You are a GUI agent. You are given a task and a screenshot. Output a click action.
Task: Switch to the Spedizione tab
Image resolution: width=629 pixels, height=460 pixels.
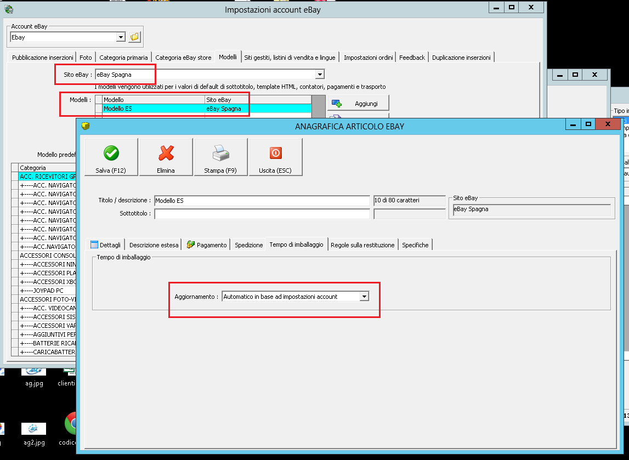[249, 245]
